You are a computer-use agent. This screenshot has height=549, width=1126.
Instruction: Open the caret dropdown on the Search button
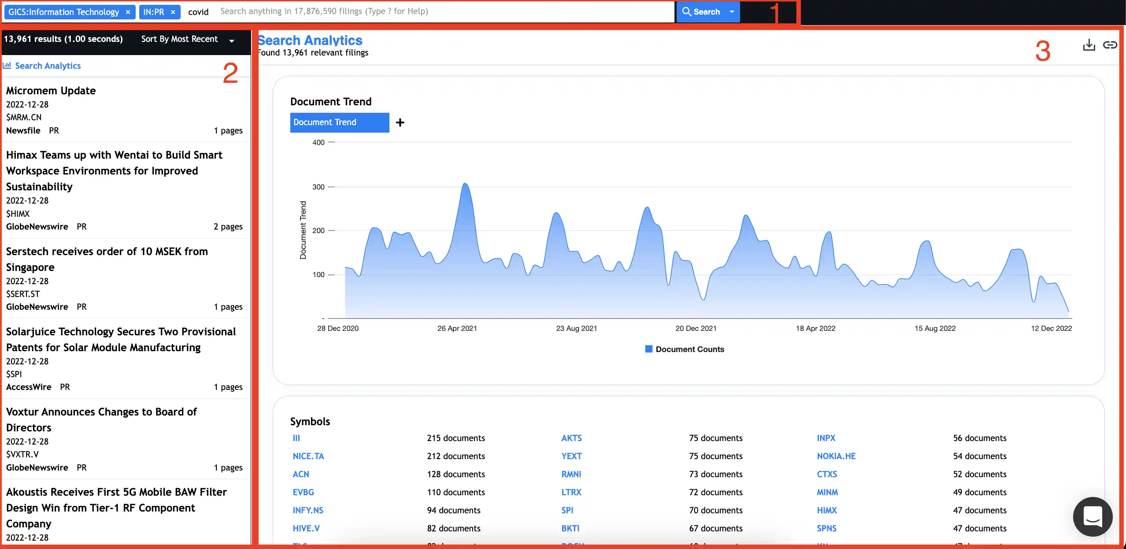tap(731, 12)
